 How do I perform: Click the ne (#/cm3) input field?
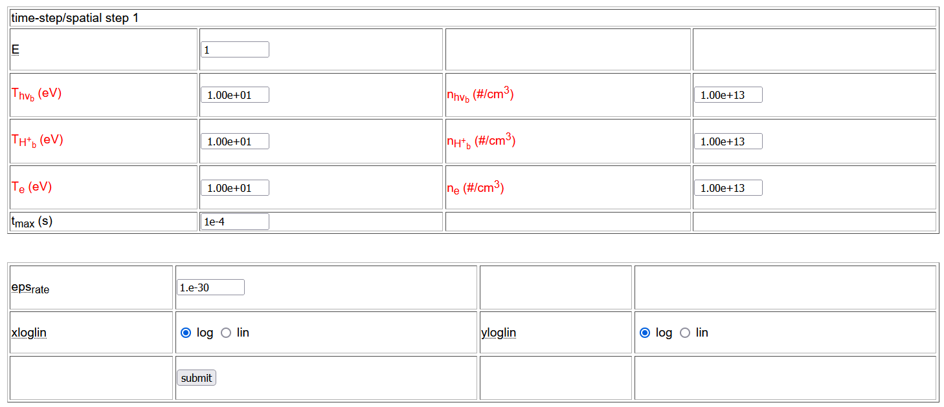coord(728,188)
